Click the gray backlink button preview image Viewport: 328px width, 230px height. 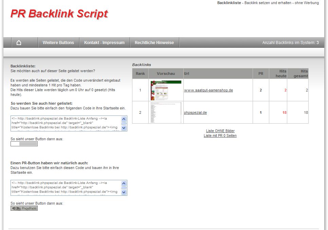(x=24, y=144)
